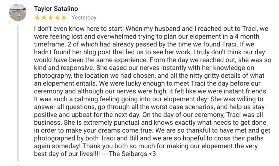This screenshot has width=279, height=166.
Task: Select the fourth rating star
Action: pos(57,18)
